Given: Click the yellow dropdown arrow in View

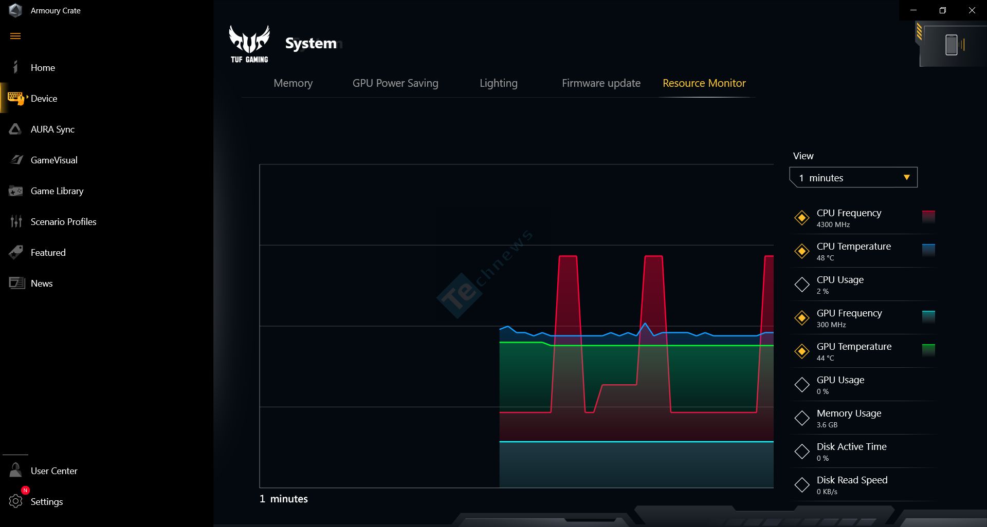Looking at the screenshot, I should coord(907,177).
